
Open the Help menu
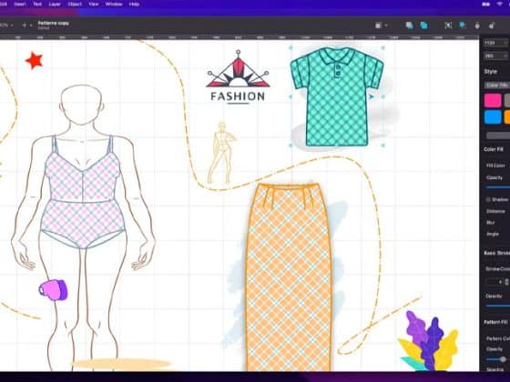point(135,5)
